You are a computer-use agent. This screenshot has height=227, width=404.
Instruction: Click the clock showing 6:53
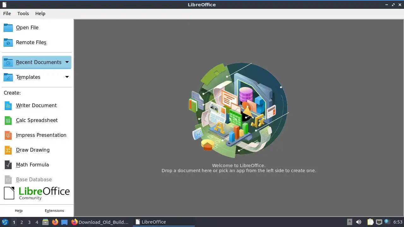(398, 222)
